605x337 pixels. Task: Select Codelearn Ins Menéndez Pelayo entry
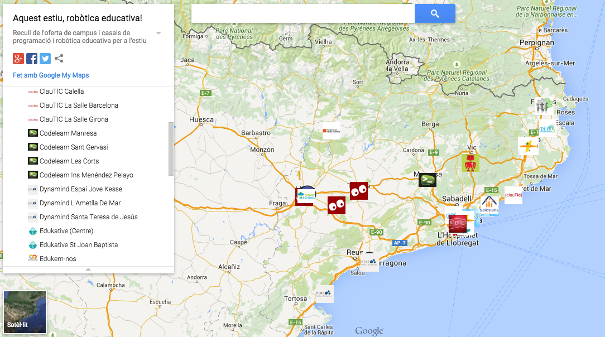point(87,175)
